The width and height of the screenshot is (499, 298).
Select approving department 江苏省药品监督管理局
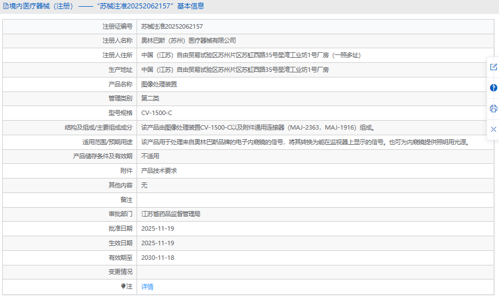click(171, 214)
